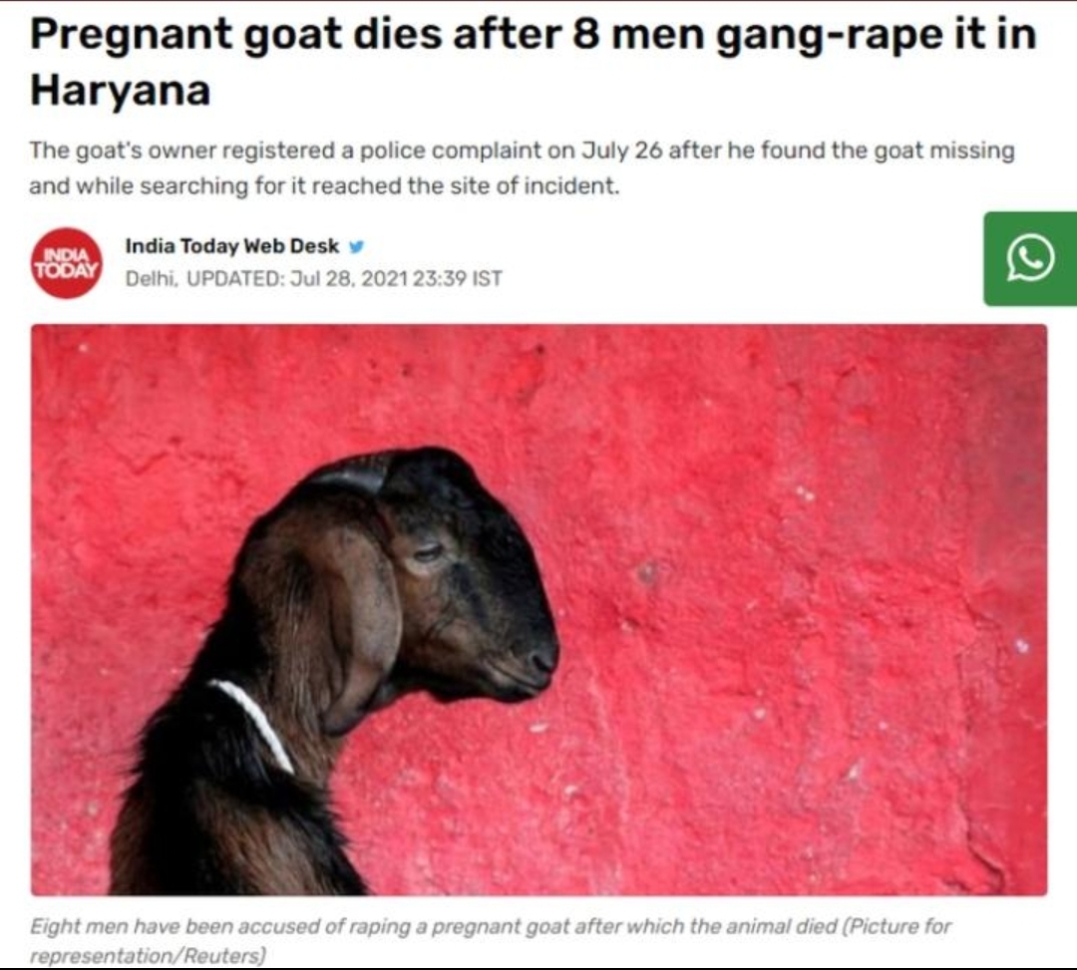Screen dimensions: 1077x970
Task: Click the headline's first line about the pregnant goat
Action: [x=533, y=34]
